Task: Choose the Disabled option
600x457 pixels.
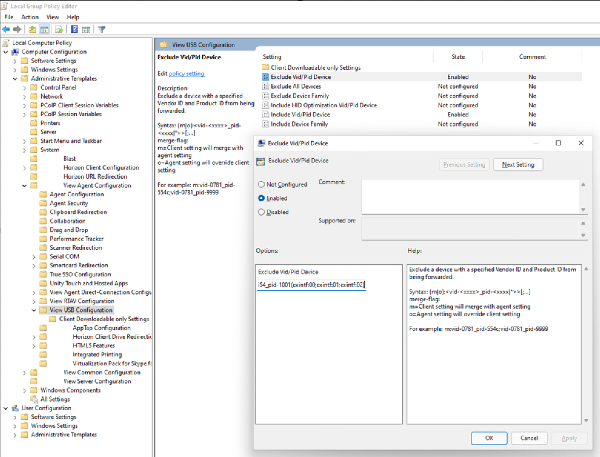Action: (261, 212)
